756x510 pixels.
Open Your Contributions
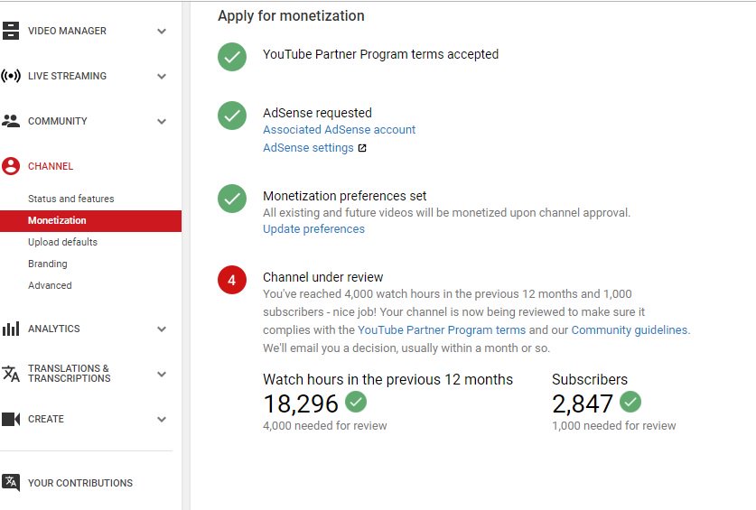(x=80, y=483)
